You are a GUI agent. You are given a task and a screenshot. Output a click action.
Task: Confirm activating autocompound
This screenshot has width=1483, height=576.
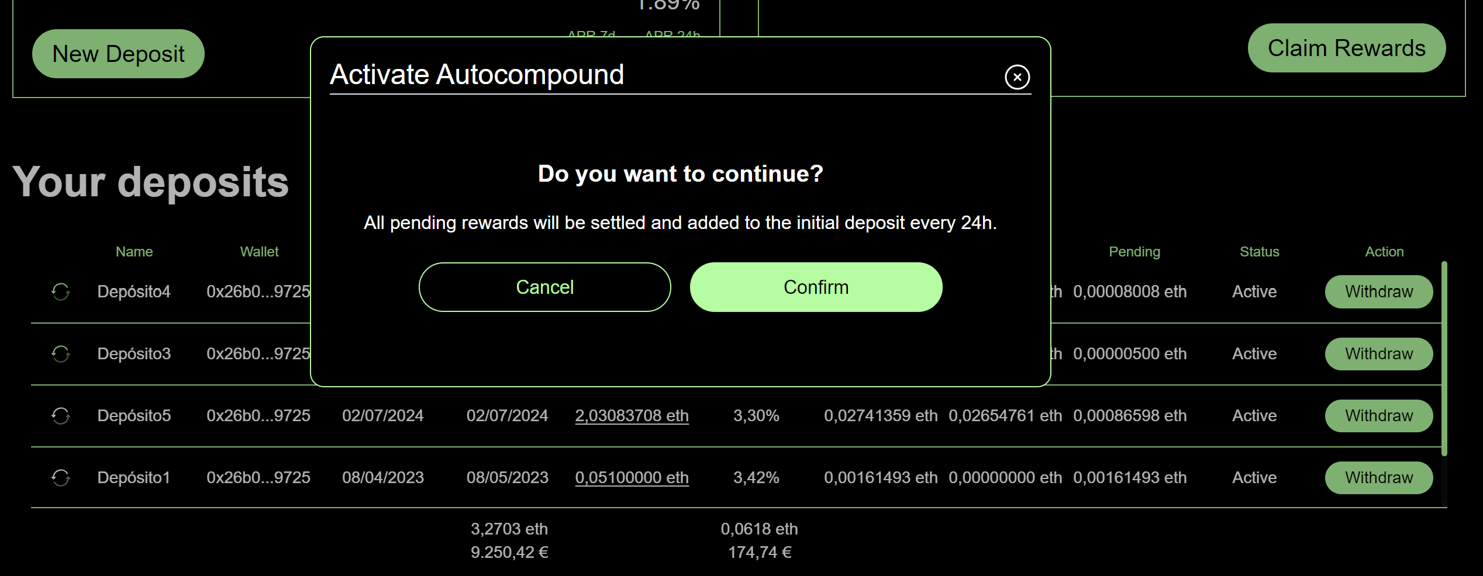point(816,287)
